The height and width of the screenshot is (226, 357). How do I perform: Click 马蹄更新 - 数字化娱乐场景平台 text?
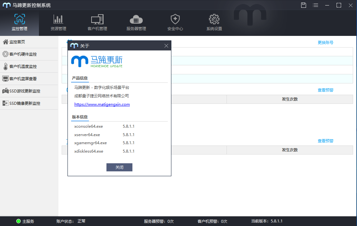pyautogui.click(x=102, y=88)
